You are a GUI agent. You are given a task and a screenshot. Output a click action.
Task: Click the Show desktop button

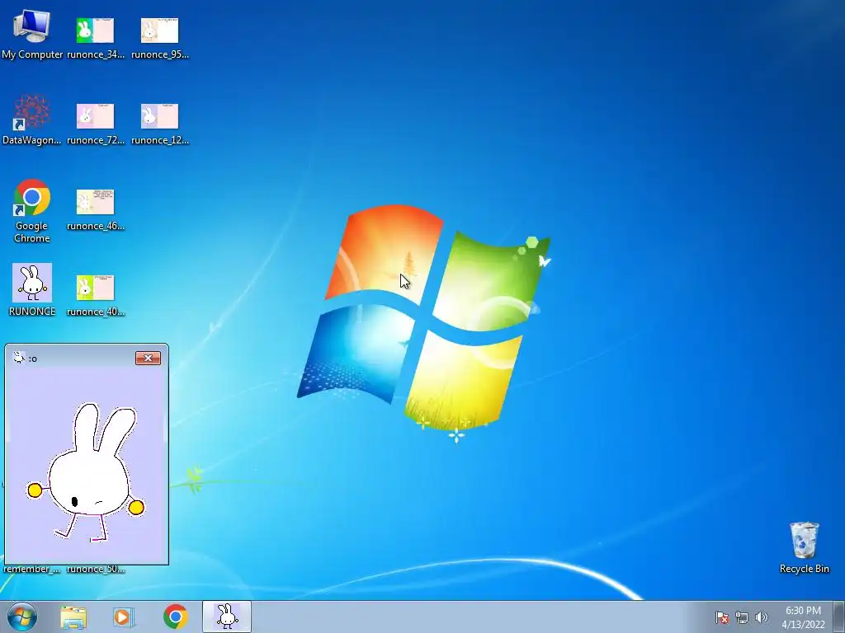pos(839,617)
